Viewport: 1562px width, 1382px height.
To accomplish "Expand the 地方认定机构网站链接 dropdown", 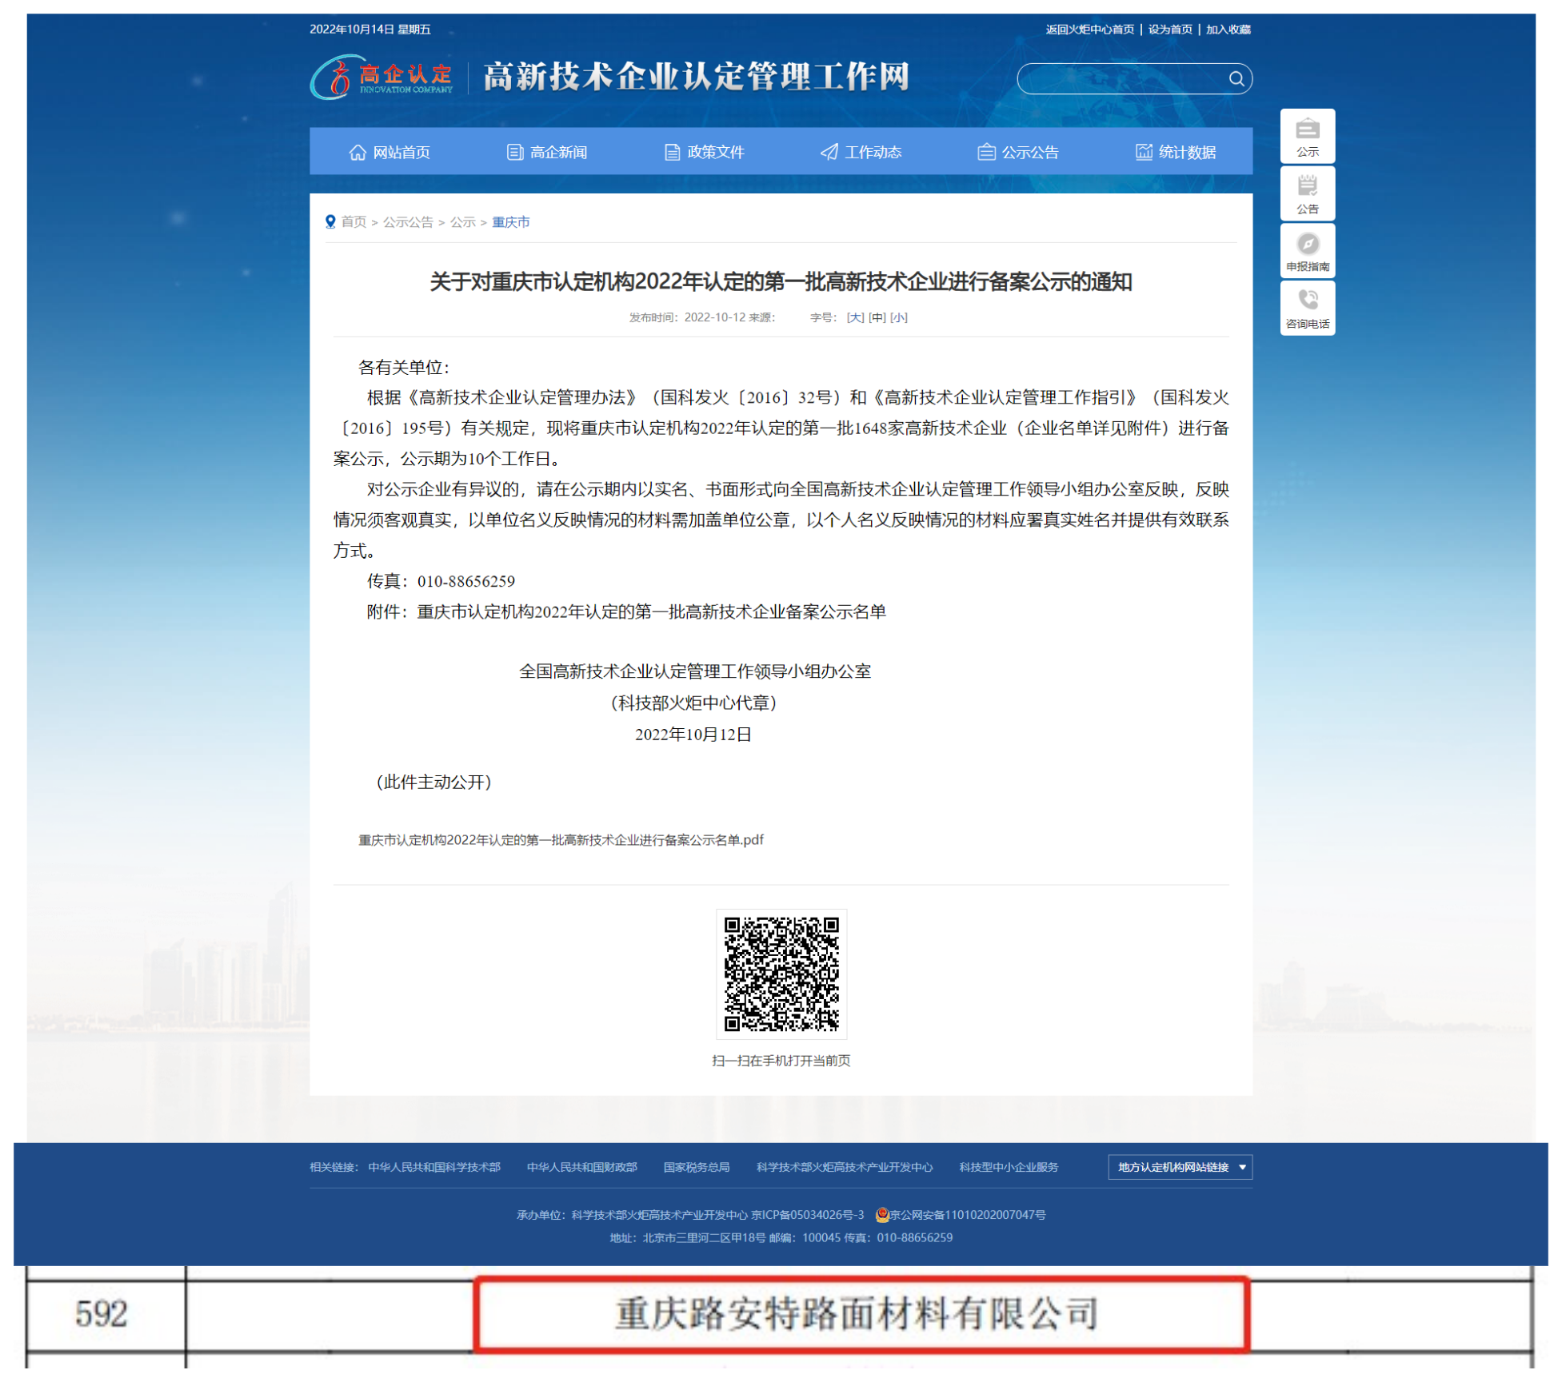I will (x=1180, y=1168).
